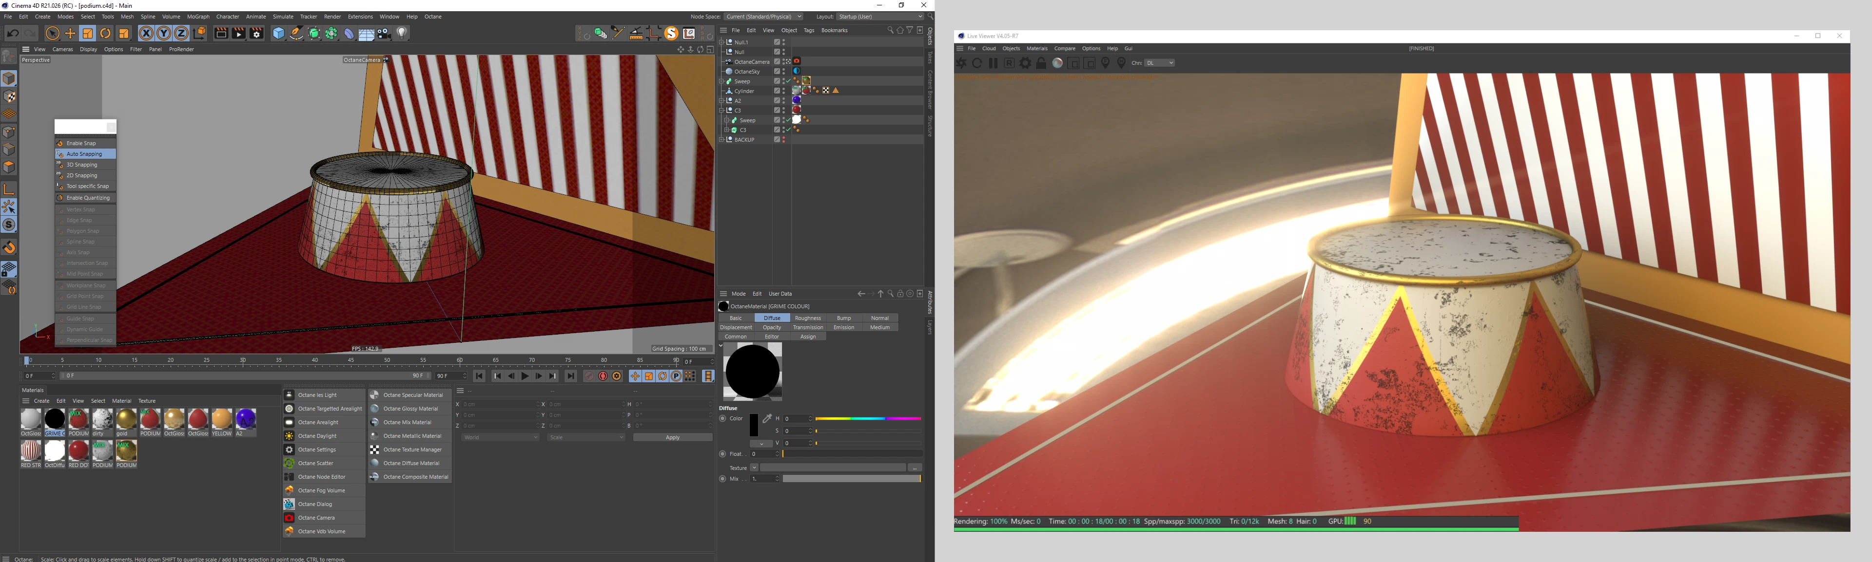The width and height of the screenshot is (1872, 562).
Task: Open Live Viewer settings gear icon
Action: pyautogui.click(x=1025, y=63)
